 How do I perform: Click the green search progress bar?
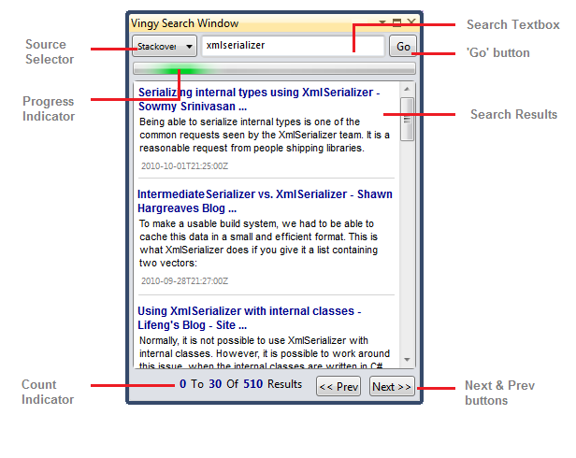pyautogui.click(x=274, y=68)
